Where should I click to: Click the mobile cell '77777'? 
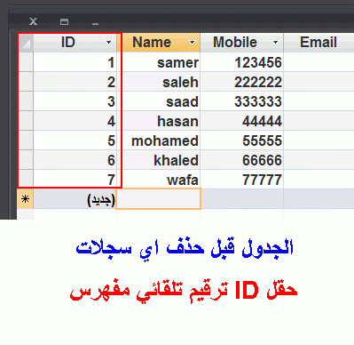pyautogui.click(x=242, y=179)
